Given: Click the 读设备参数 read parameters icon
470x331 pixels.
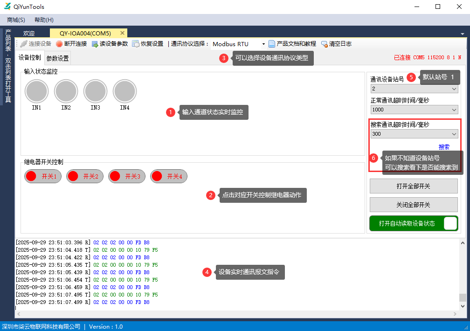Looking at the screenshot, I should click(x=95, y=44).
